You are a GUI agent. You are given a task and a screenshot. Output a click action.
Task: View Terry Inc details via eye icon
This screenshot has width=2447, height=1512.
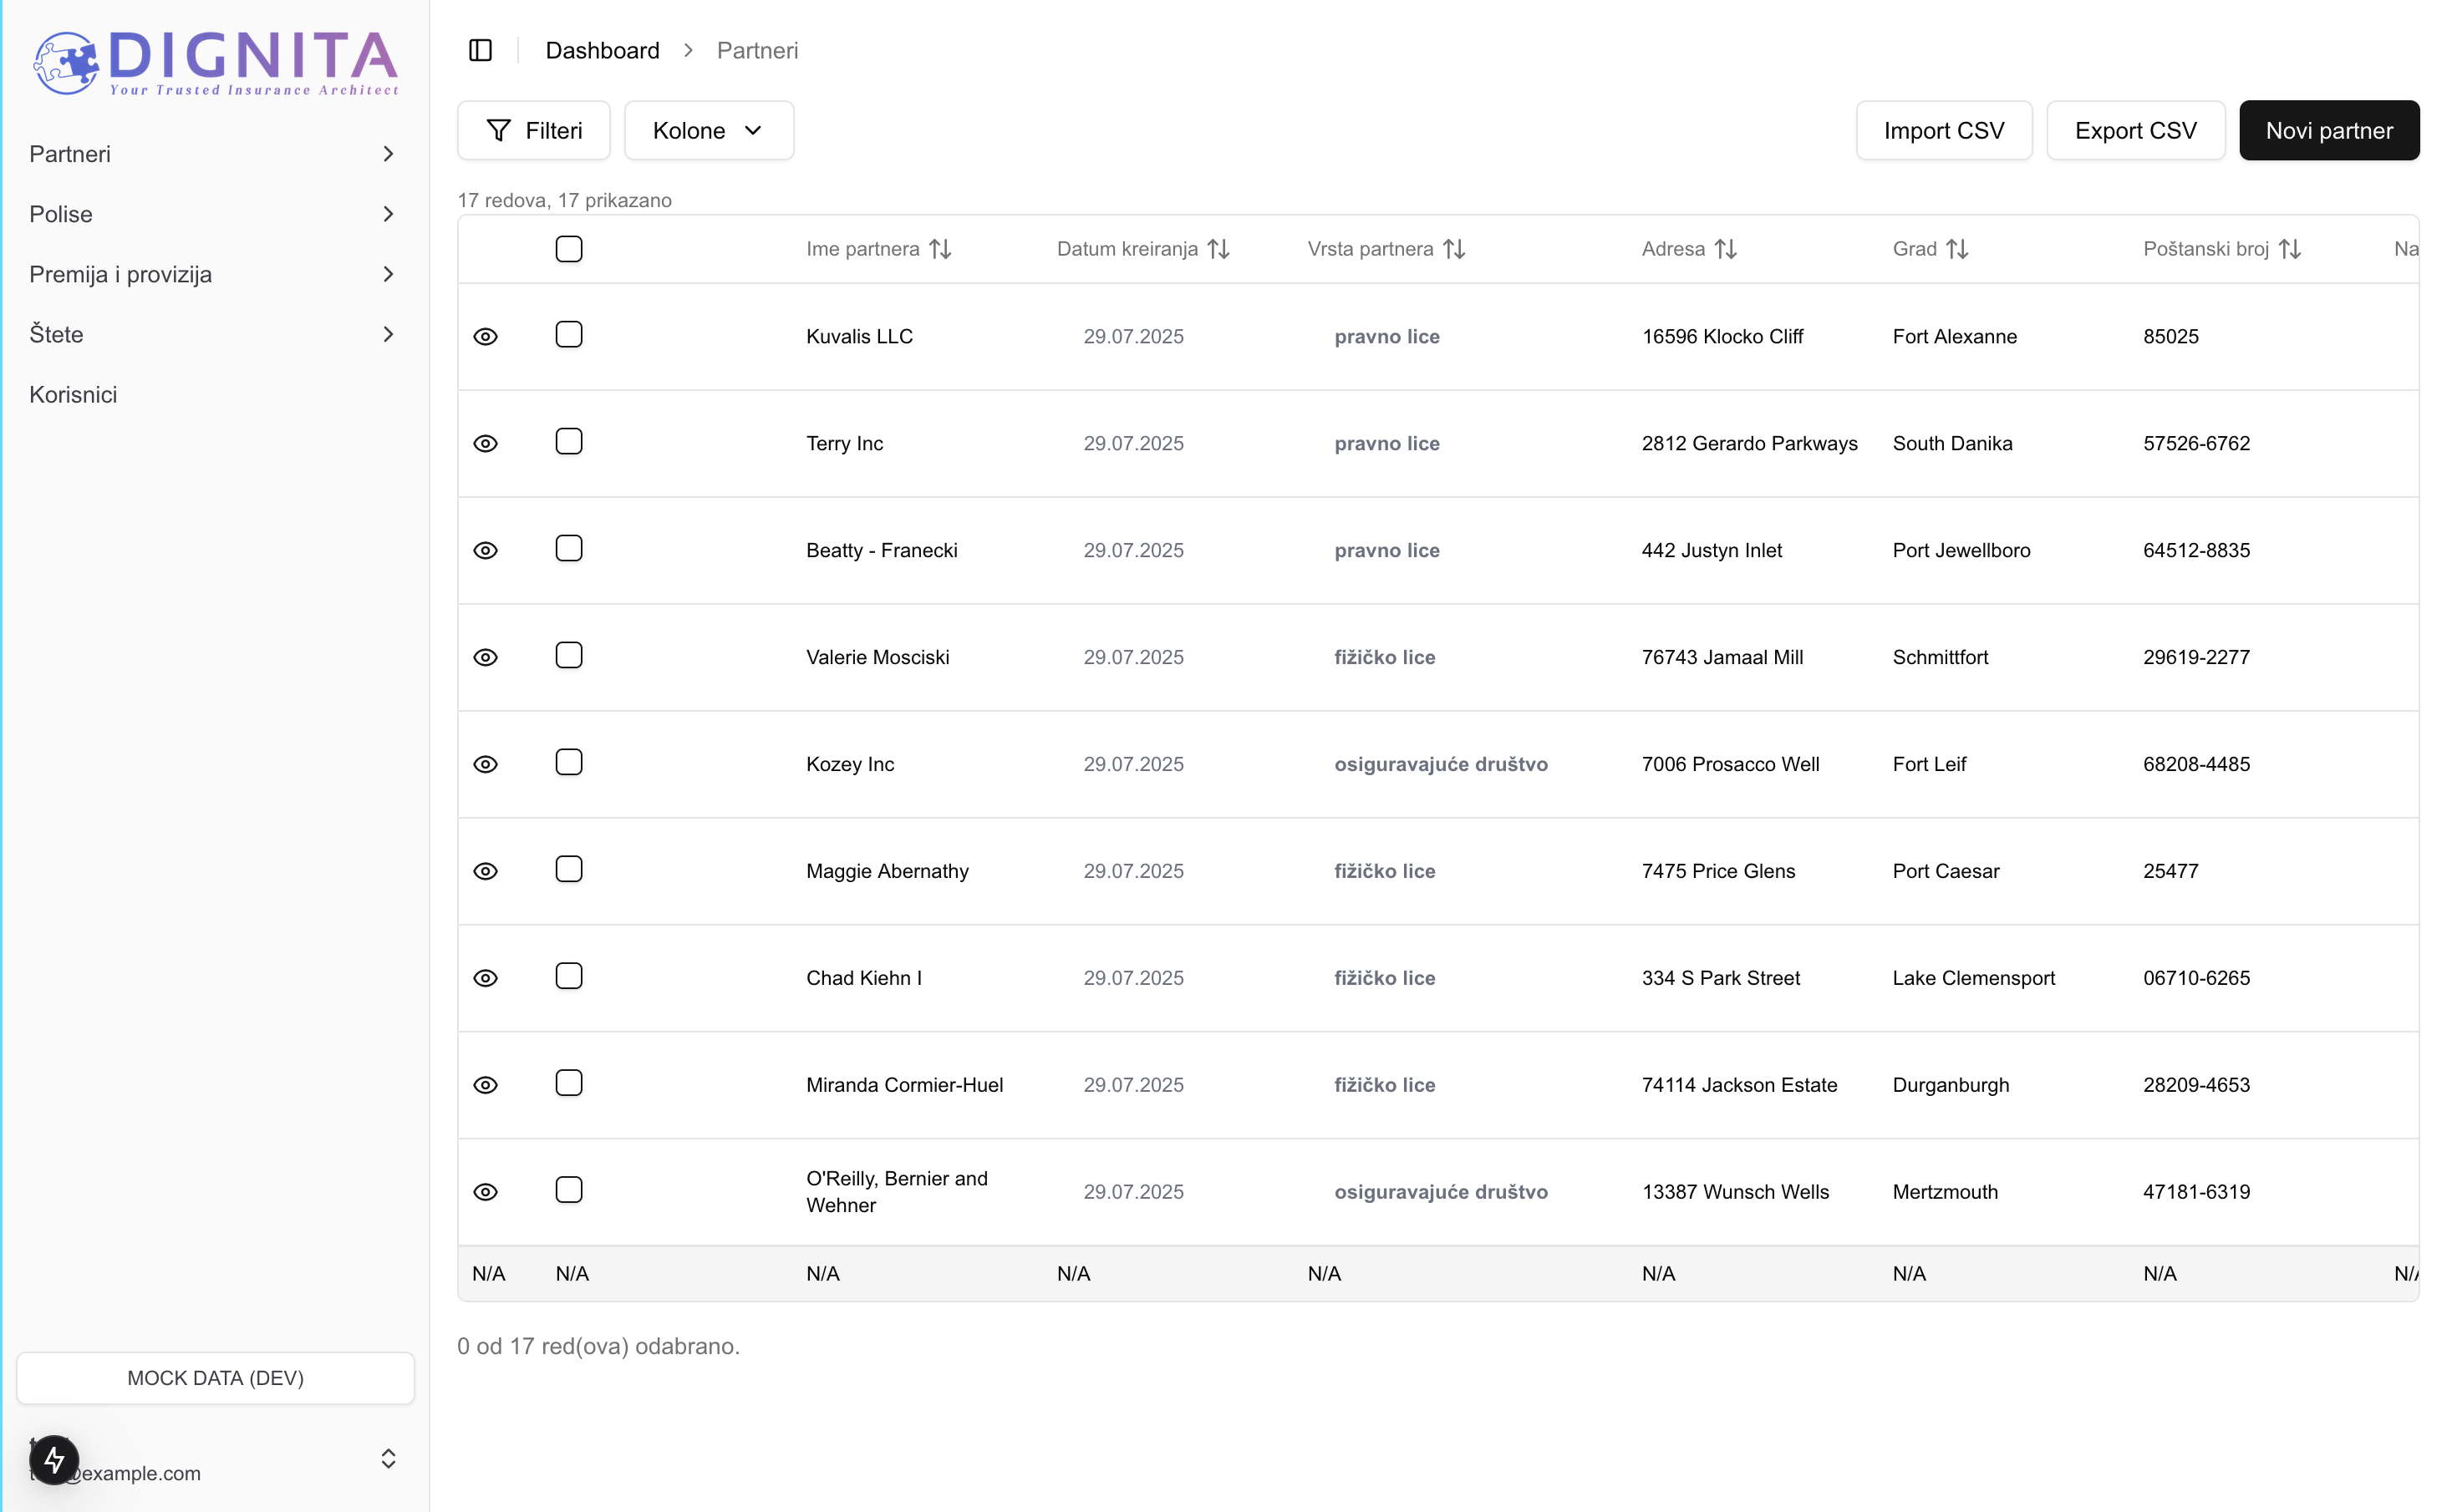(x=486, y=444)
